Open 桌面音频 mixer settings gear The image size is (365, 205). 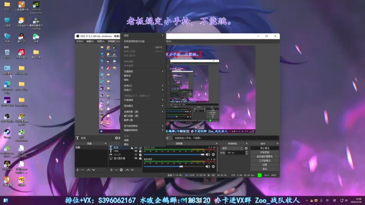click(213, 166)
